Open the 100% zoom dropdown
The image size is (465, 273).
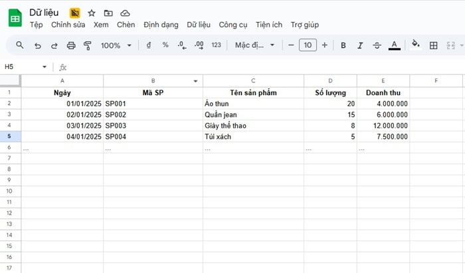pyautogui.click(x=116, y=45)
